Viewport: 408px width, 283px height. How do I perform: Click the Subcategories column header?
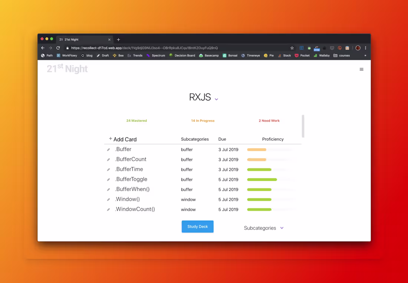[195, 139]
